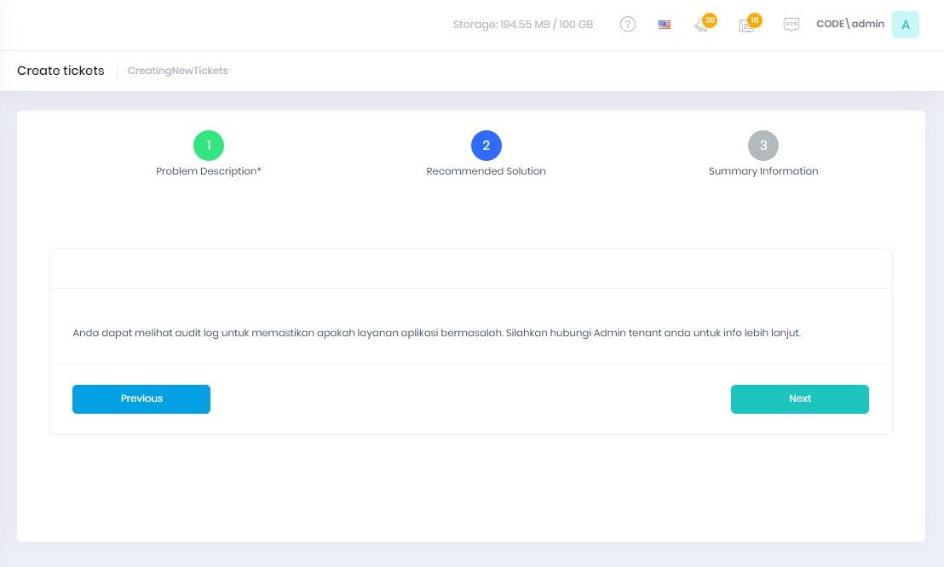Click the storage usage indicator text
This screenshot has height=567, width=944.
point(522,25)
